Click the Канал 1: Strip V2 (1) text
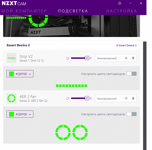The width and height of the screenshot is (152, 150). click(32, 60)
